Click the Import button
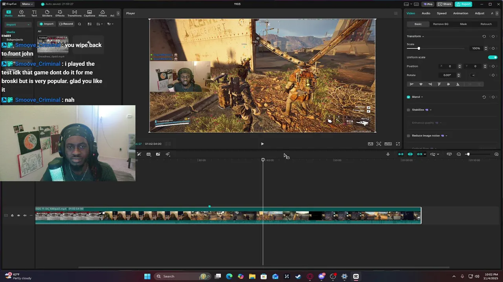 tap(46, 24)
